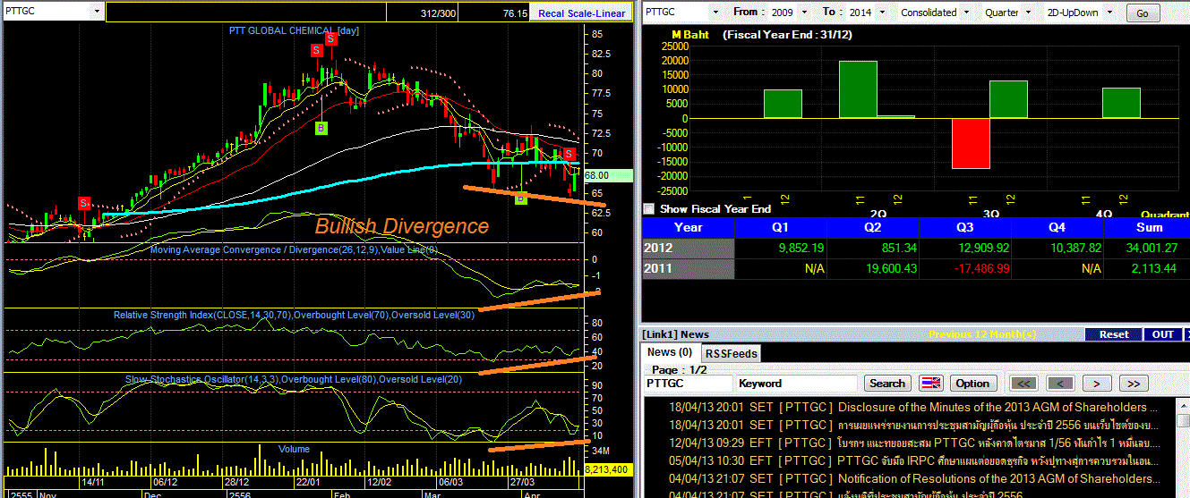Click the OUT button
This screenshot has height=498, width=1190.
coord(1162,334)
